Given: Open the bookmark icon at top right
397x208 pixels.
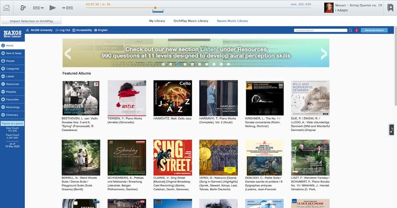Looking at the screenshot, I should tap(390, 7).
